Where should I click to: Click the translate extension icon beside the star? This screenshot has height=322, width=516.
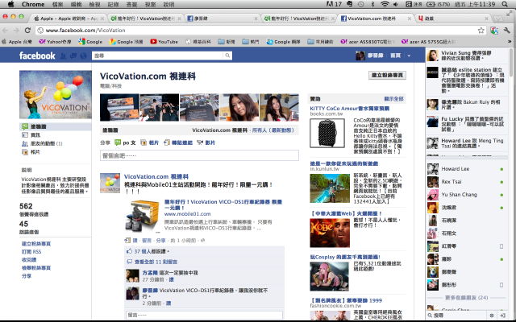click(x=493, y=31)
